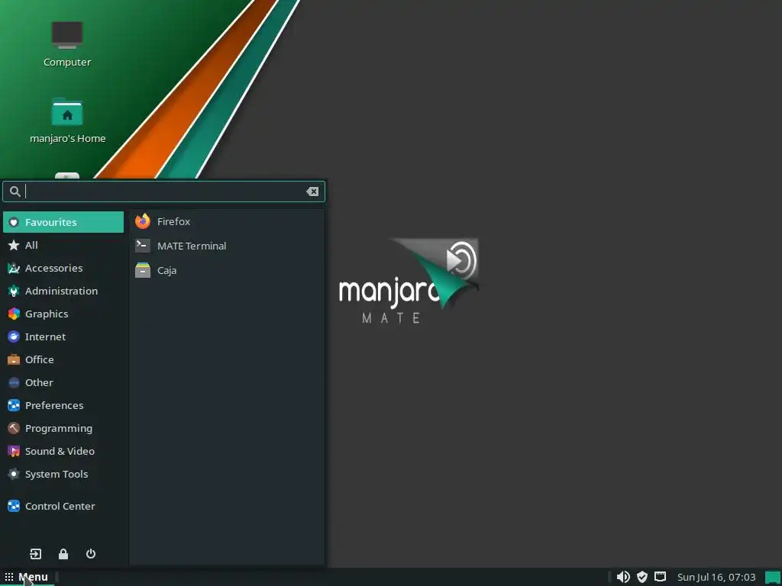782x586 pixels.
Task: Open the Preferences category
Action: click(63, 406)
